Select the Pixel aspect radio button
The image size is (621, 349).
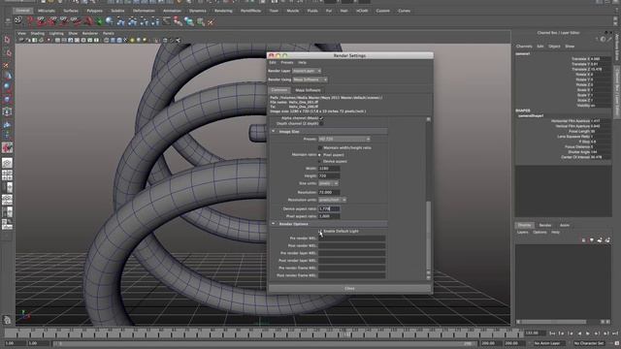320,155
